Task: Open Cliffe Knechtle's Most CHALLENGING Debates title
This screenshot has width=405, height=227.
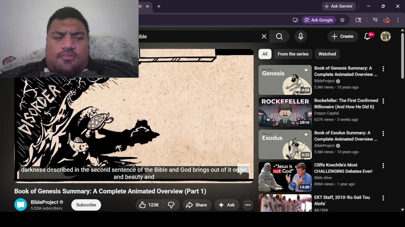Action: tap(343, 168)
